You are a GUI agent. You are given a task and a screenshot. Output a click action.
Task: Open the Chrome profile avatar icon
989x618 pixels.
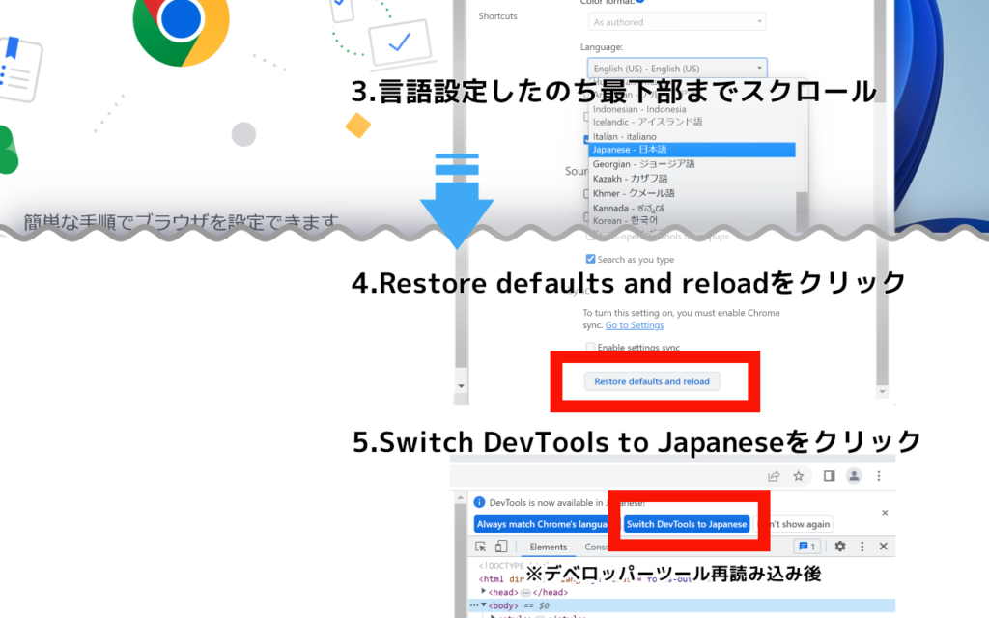tap(854, 476)
